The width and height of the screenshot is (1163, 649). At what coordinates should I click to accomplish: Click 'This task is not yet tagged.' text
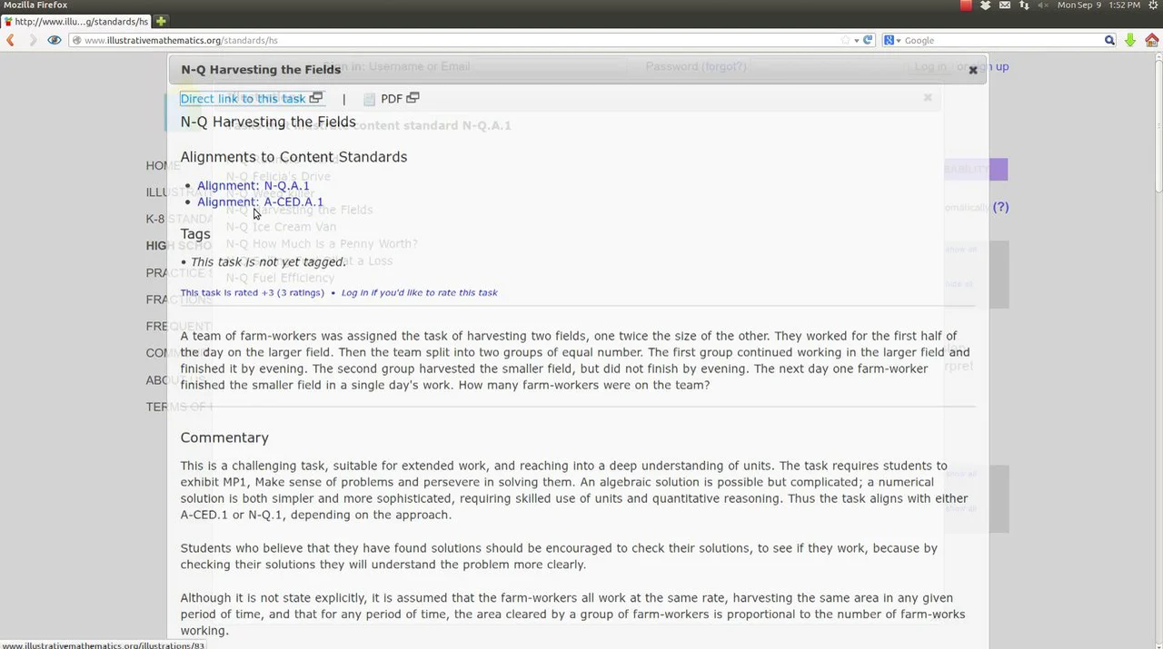coord(268,262)
